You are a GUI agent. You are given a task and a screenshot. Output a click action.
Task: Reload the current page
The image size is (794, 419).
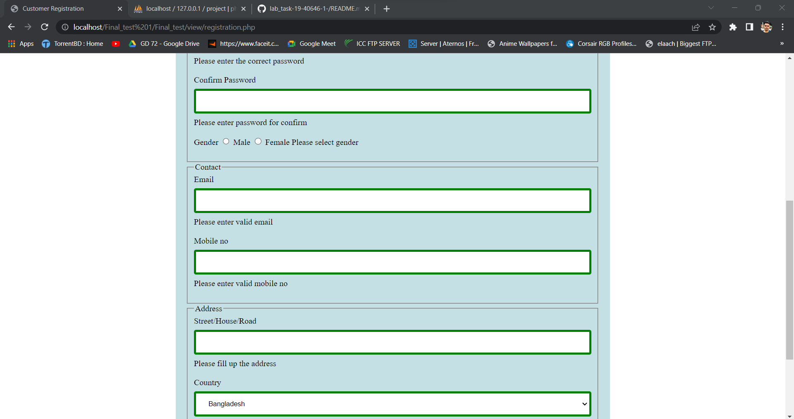pyautogui.click(x=44, y=27)
